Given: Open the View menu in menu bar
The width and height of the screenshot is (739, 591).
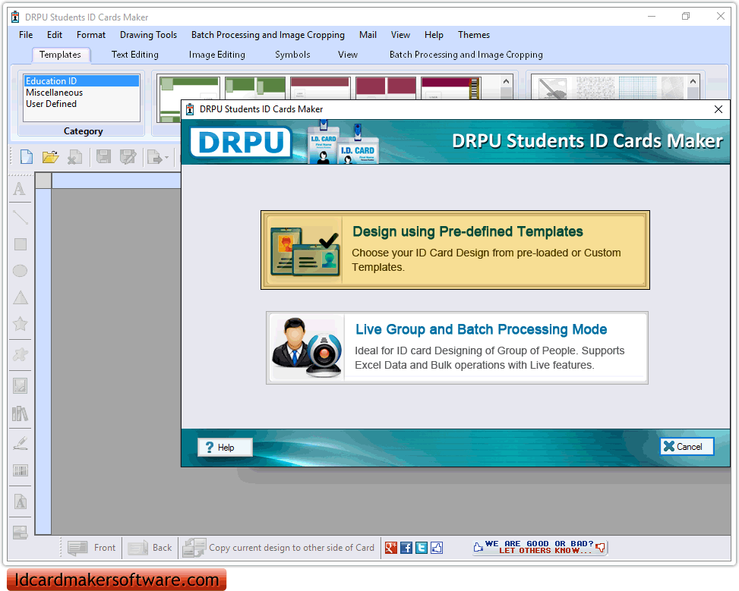Looking at the screenshot, I should pyautogui.click(x=400, y=35).
